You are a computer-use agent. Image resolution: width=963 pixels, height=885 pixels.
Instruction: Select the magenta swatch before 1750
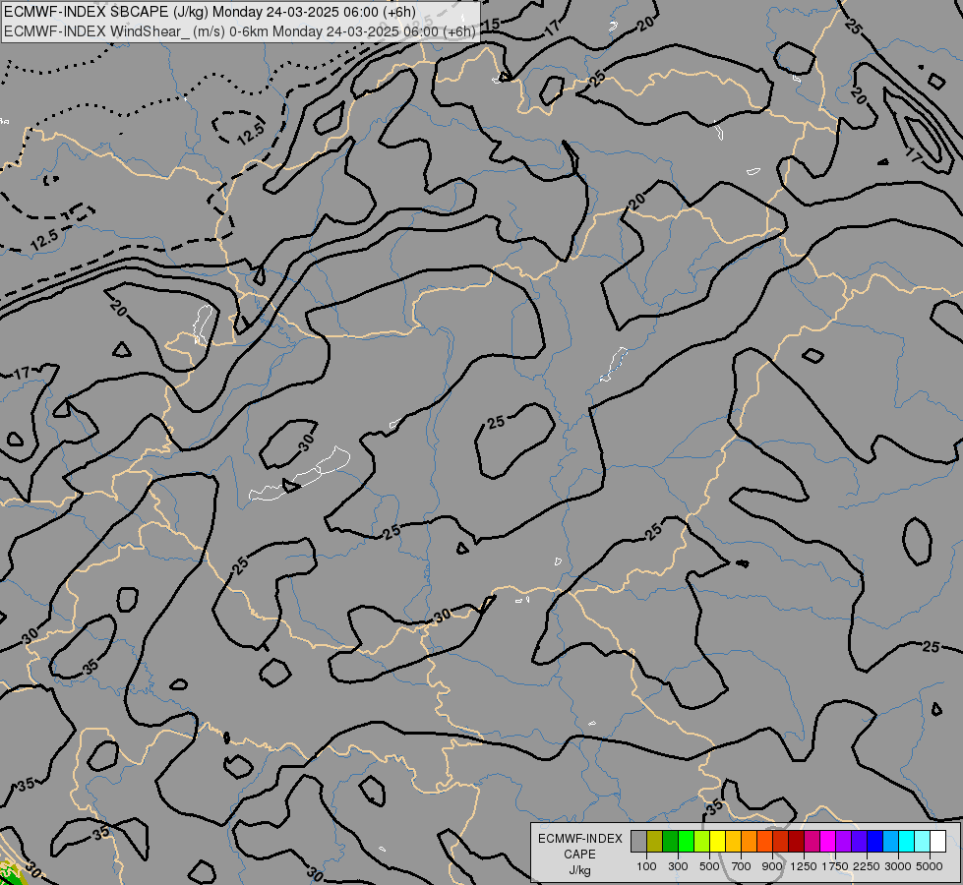(x=828, y=842)
